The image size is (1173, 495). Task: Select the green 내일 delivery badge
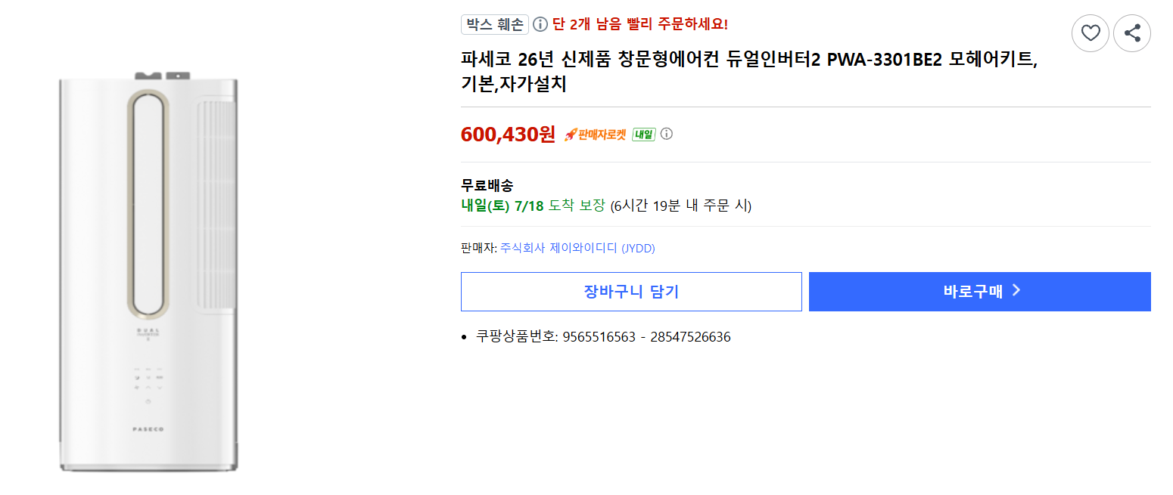click(x=643, y=135)
